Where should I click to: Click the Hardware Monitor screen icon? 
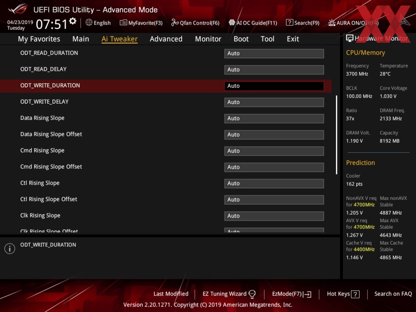click(x=350, y=38)
